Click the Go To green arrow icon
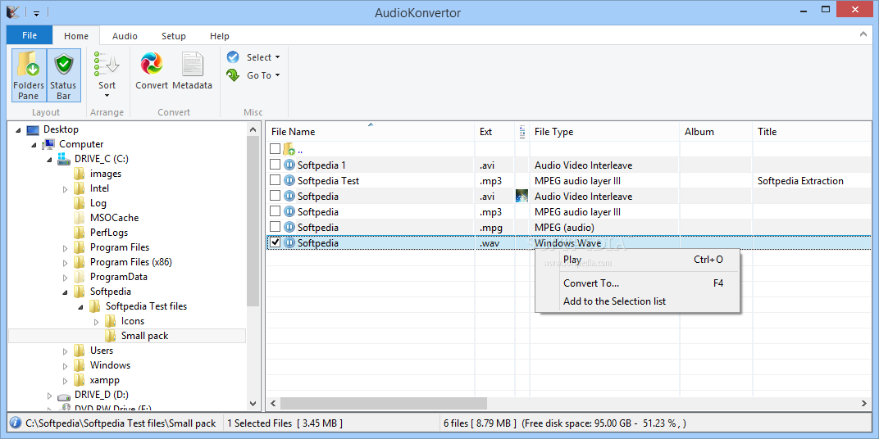This screenshot has height=439, width=879. coord(233,75)
